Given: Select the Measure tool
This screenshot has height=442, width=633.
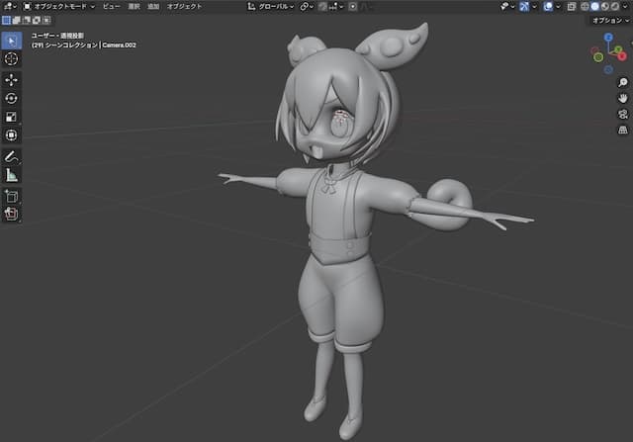Looking at the screenshot, I should pos(12,175).
